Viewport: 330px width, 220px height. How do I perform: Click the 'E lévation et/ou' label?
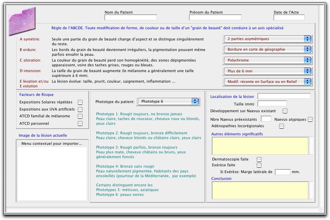(x=34, y=81)
